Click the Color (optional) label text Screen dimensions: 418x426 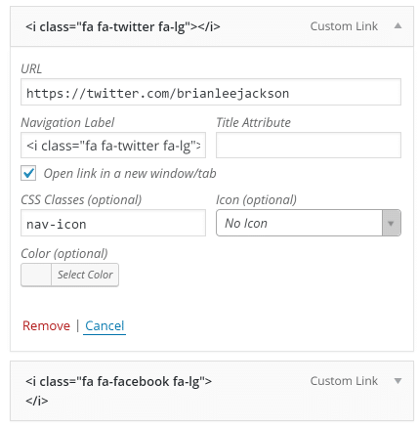(64, 253)
